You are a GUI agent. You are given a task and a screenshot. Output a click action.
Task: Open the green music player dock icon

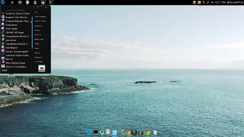pos(102,132)
